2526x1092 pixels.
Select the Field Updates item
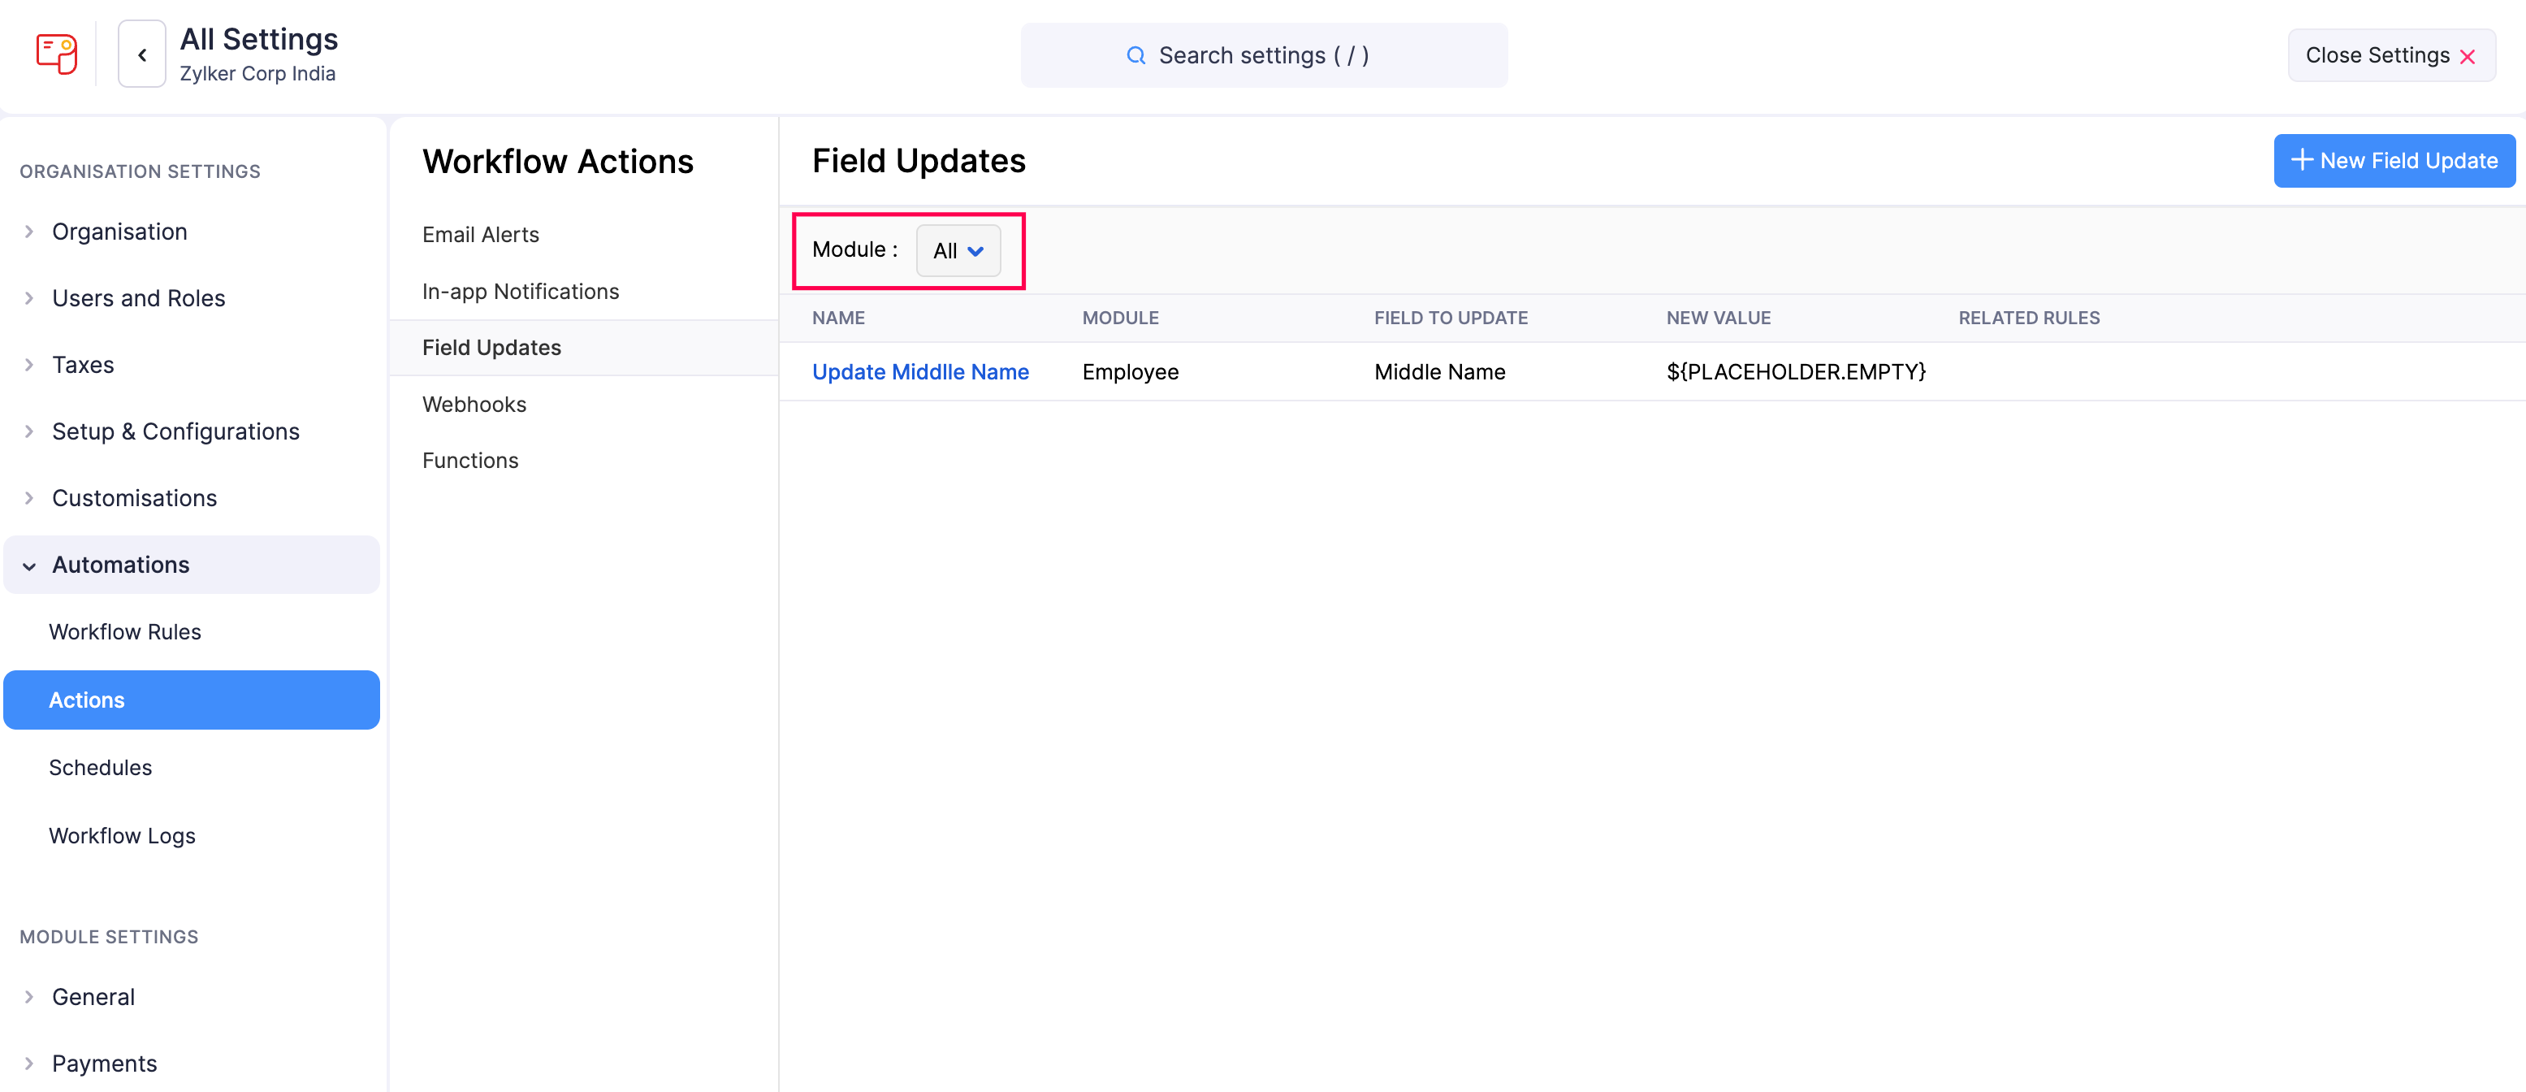point(582,347)
